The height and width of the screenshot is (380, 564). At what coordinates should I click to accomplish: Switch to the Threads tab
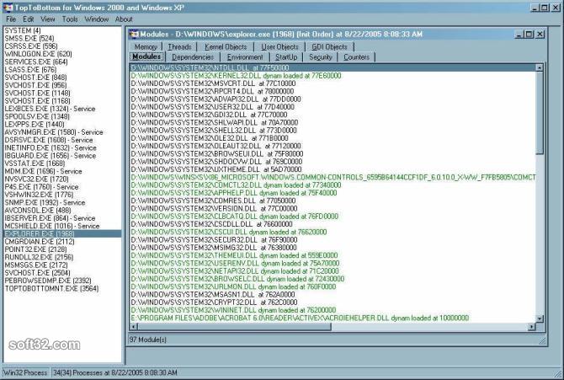179,47
